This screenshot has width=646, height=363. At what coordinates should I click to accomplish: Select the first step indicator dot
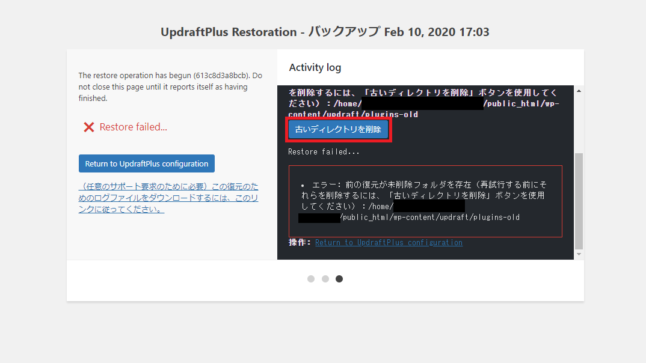[x=311, y=279]
